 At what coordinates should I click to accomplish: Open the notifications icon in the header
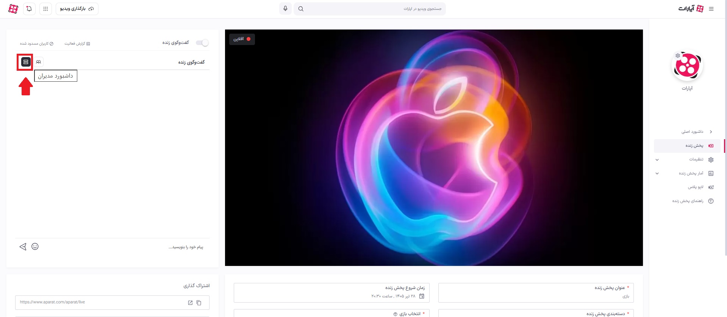click(x=29, y=9)
